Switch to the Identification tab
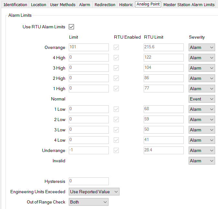The image size is (218, 209). click(15, 5)
